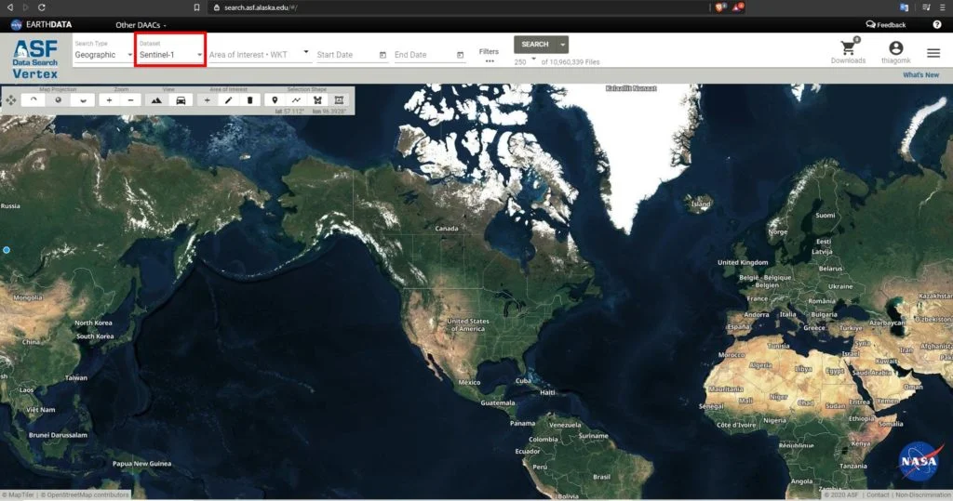The height and width of the screenshot is (501, 953).
Task: Switch to satellite terrain view
Action: click(x=156, y=100)
